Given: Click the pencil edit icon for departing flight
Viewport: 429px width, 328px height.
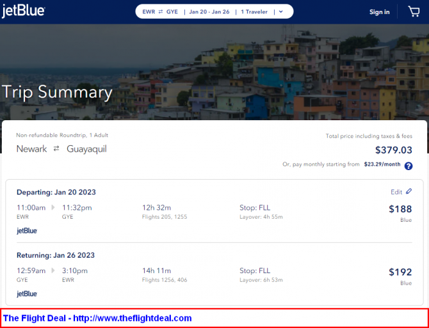Looking at the screenshot, I should 409,191.
